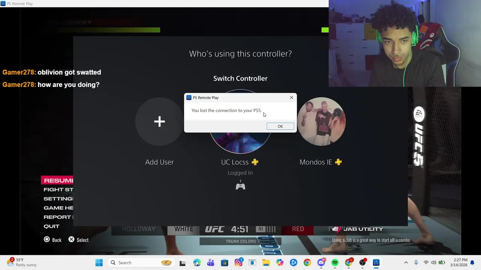
Task: Open Wi-Fi network settings in tray
Action: point(426,262)
